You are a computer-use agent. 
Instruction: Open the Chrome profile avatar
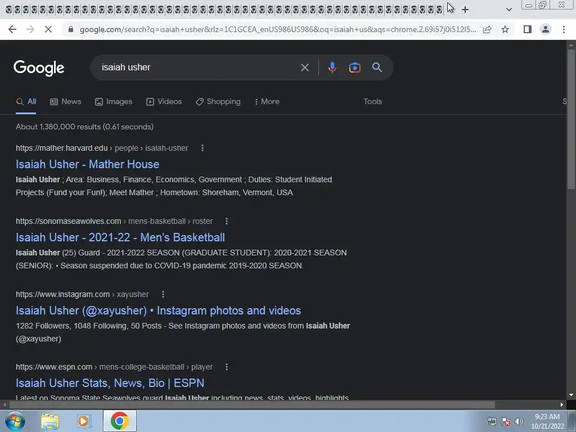[x=546, y=29]
